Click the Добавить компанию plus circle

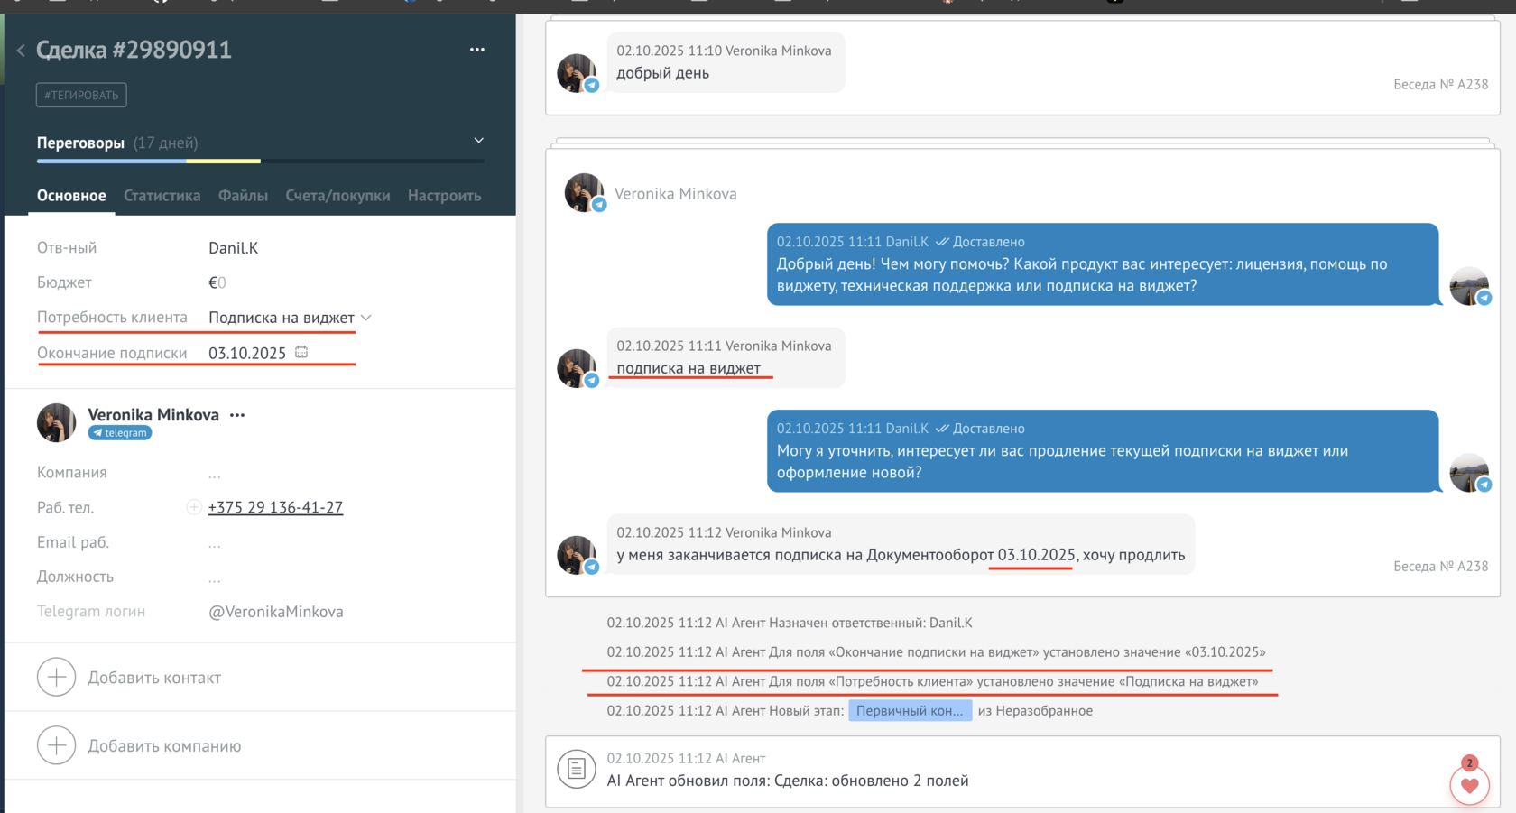point(56,745)
